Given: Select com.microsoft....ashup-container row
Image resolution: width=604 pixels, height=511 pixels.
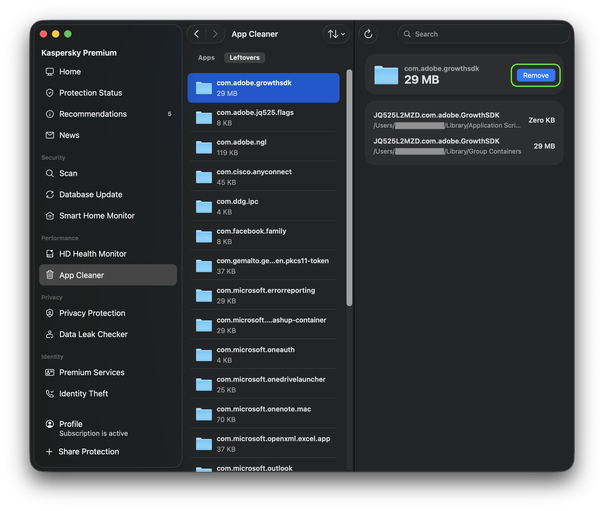Looking at the screenshot, I should 263,325.
